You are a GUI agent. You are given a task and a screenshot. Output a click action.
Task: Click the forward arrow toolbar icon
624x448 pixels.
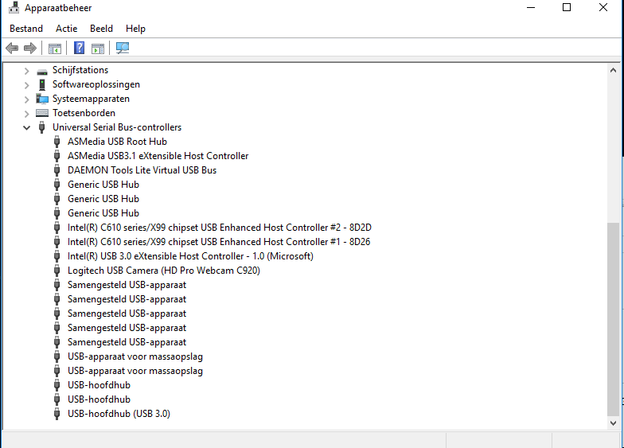click(30, 48)
